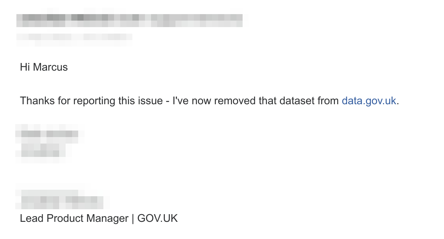Screen dimensions: 444x239
Task: Click the 'Lead Product Manager' job title
Action: [74, 219]
